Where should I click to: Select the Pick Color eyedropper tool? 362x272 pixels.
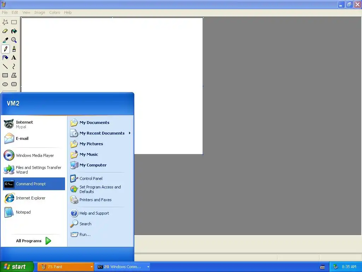tap(5, 40)
